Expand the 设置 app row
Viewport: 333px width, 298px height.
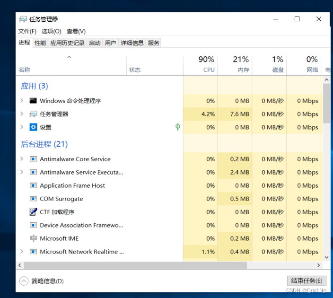point(22,127)
